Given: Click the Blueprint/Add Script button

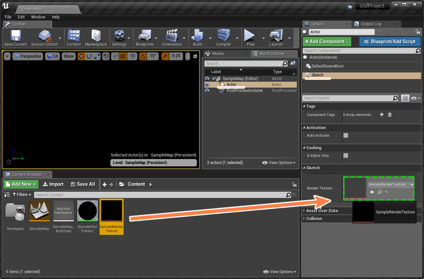Looking at the screenshot, I should tap(390, 41).
